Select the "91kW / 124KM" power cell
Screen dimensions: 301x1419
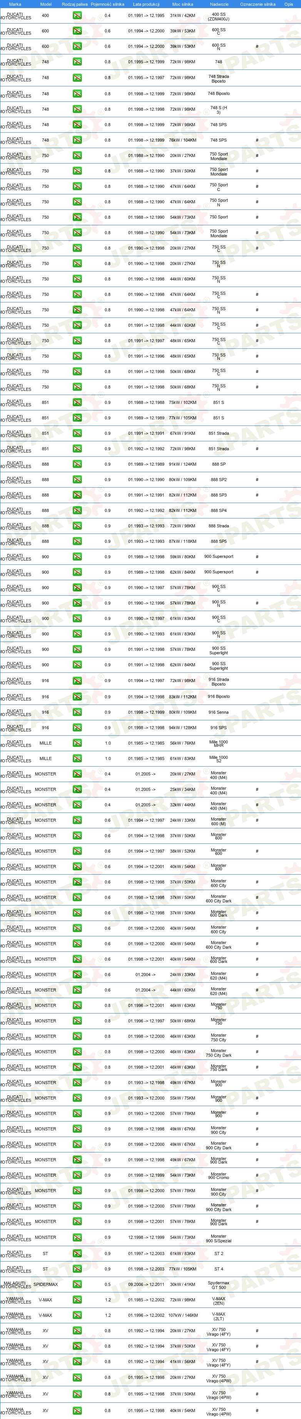pyautogui.click(x=182, y=464)
